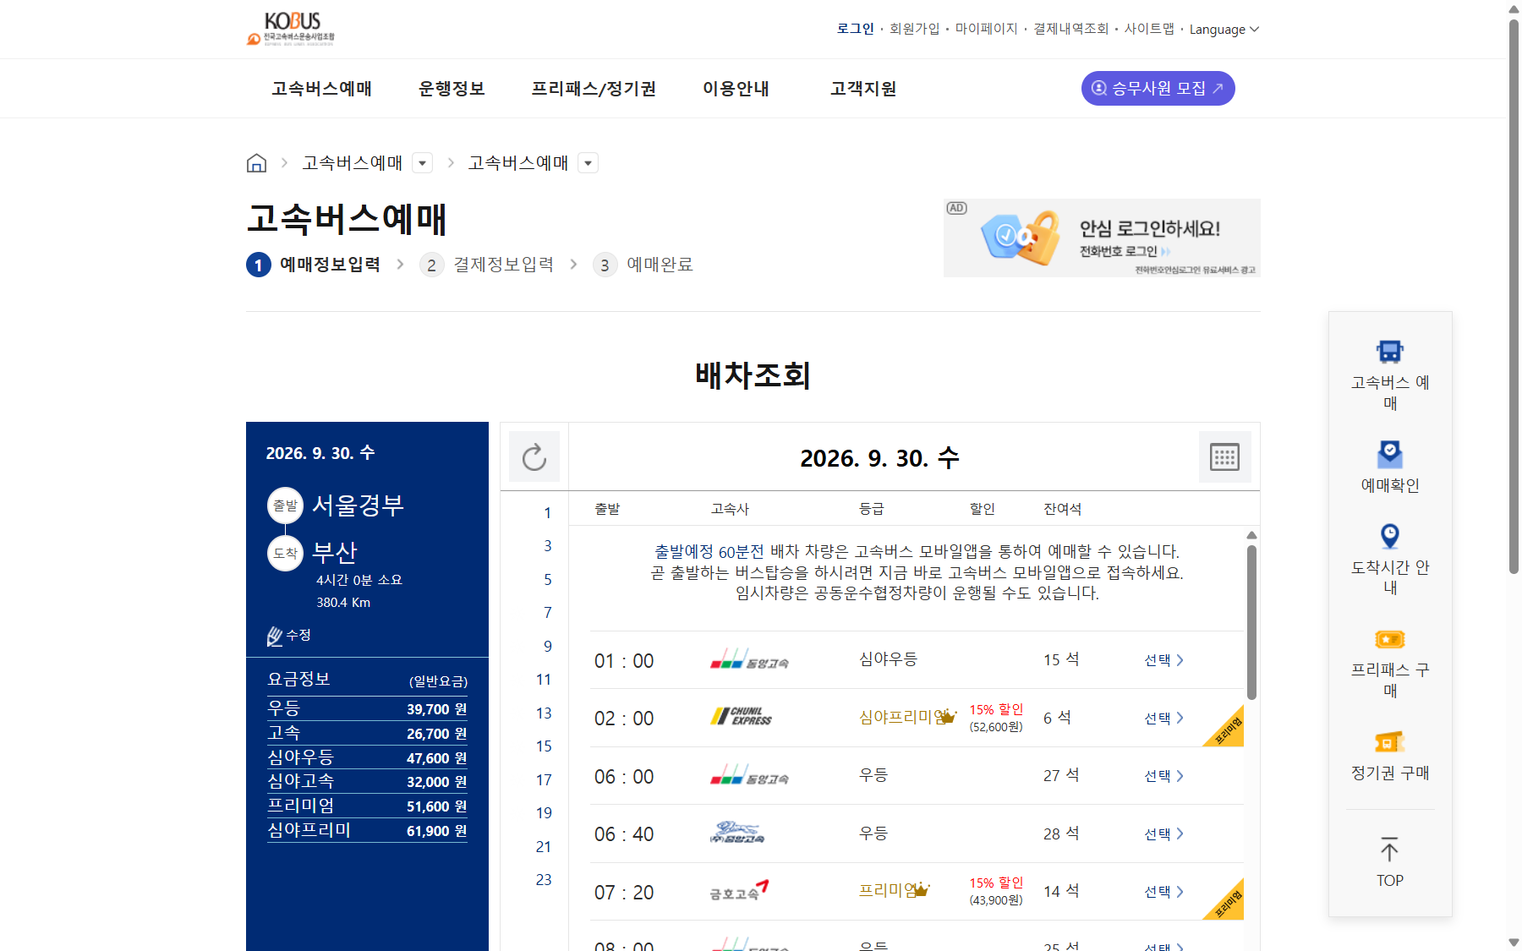Open 예매확인 in the side quick menu
The image size is (1522, 951).
(x=1390, y=467)
